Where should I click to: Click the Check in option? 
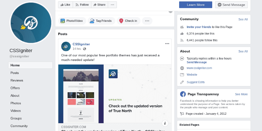[128, 21]
